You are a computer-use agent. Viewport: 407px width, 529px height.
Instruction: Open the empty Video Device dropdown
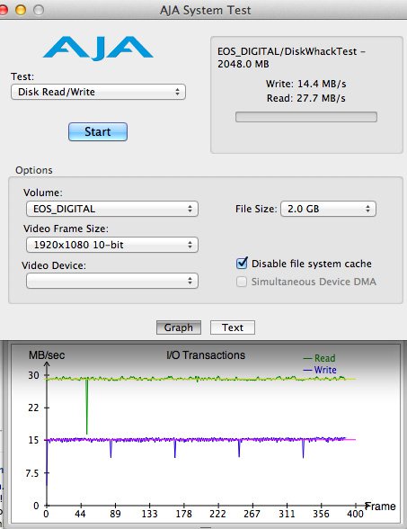coord(111,281)
